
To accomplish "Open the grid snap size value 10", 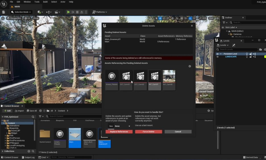I will click(x=185, y=18).
